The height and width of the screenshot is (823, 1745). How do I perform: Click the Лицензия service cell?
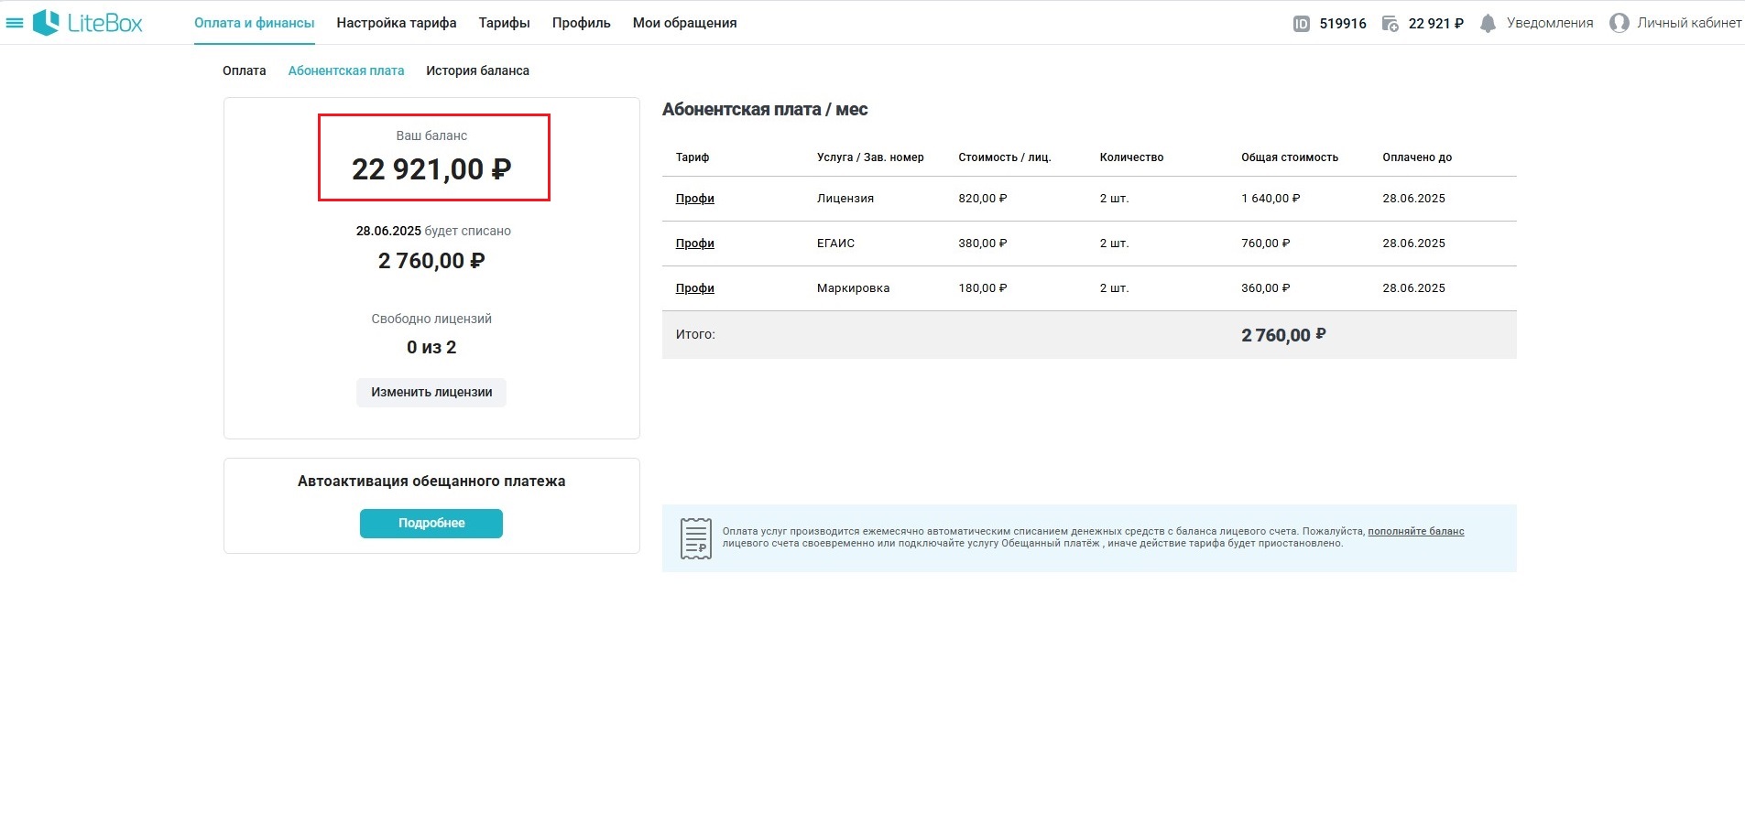click(x=845, y=199)
